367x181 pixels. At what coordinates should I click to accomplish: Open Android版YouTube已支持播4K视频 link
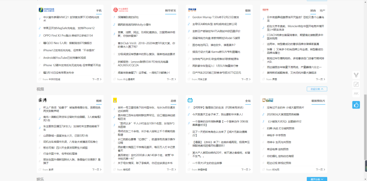pos(65,58)
